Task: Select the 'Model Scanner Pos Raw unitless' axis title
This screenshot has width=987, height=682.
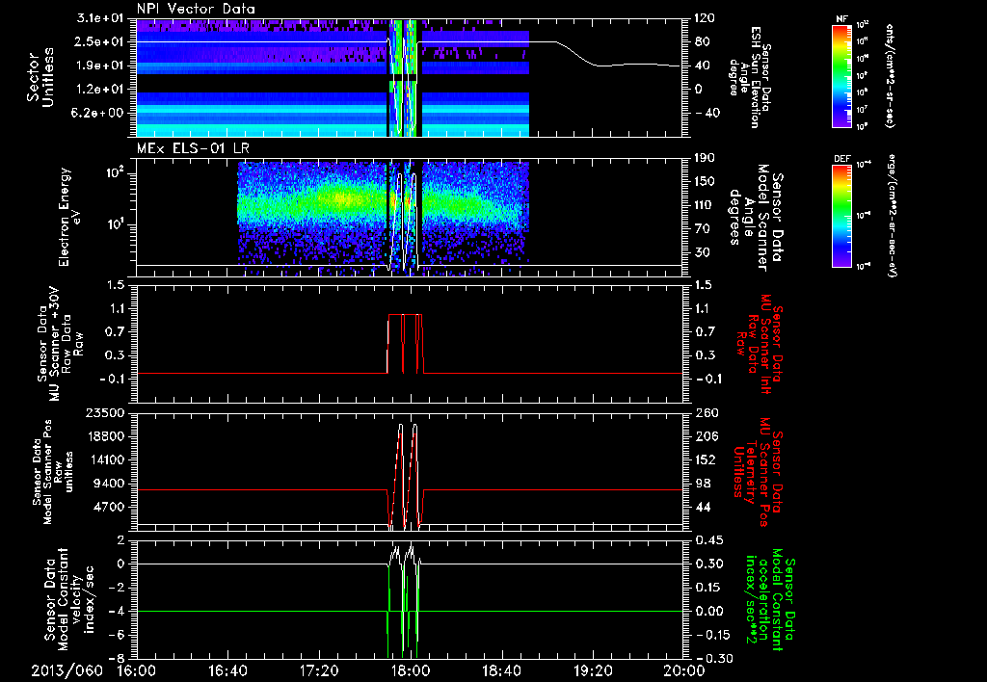Action: [53, 472]
